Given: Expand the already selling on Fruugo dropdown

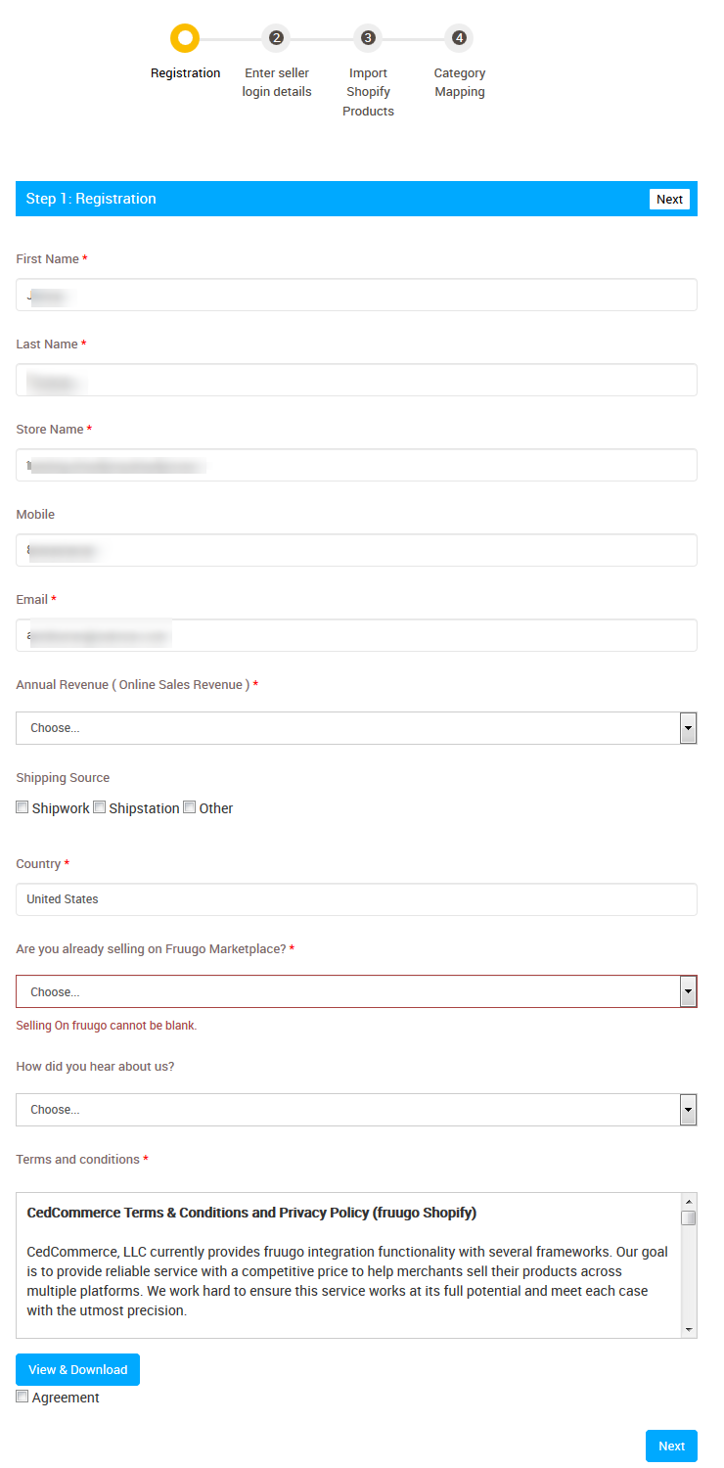Looking at the screenshot, I should (356, 991).
